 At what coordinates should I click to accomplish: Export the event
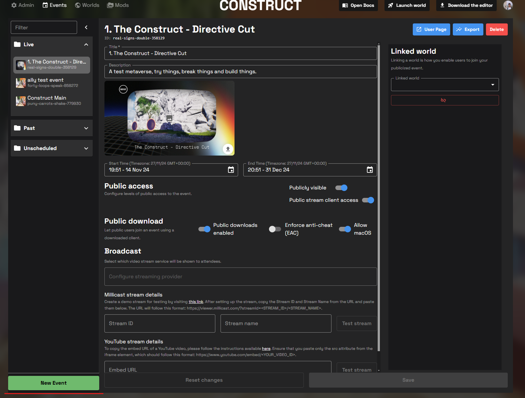467,29
